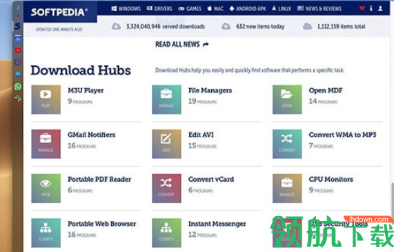Screen dimensions: 394x252
Task: Follow the READ ALL NEWS link
Action: coord(182,44)
